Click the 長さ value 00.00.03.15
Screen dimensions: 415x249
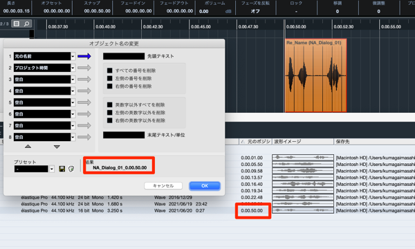(17, 11)
